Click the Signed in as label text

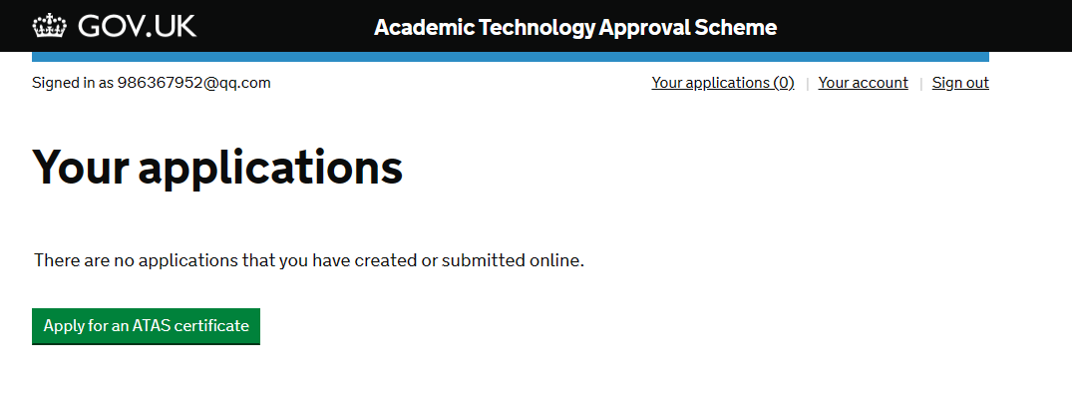coord(73,83)
